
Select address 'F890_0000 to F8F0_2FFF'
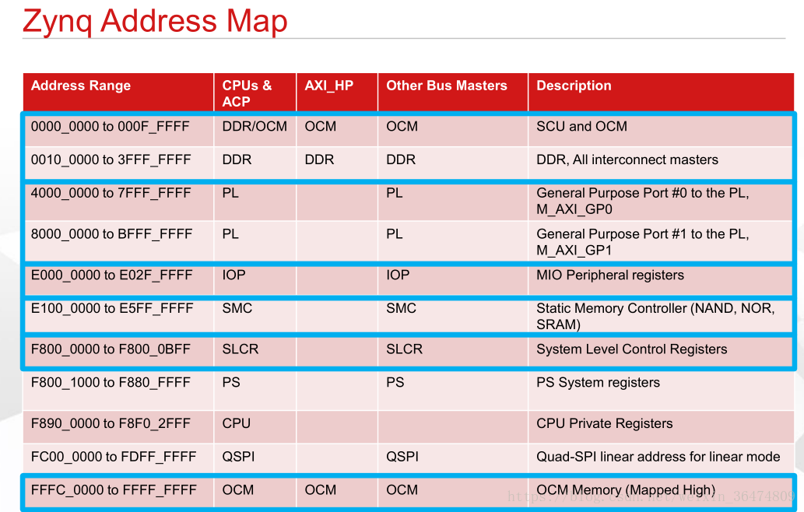click(111, 424)
